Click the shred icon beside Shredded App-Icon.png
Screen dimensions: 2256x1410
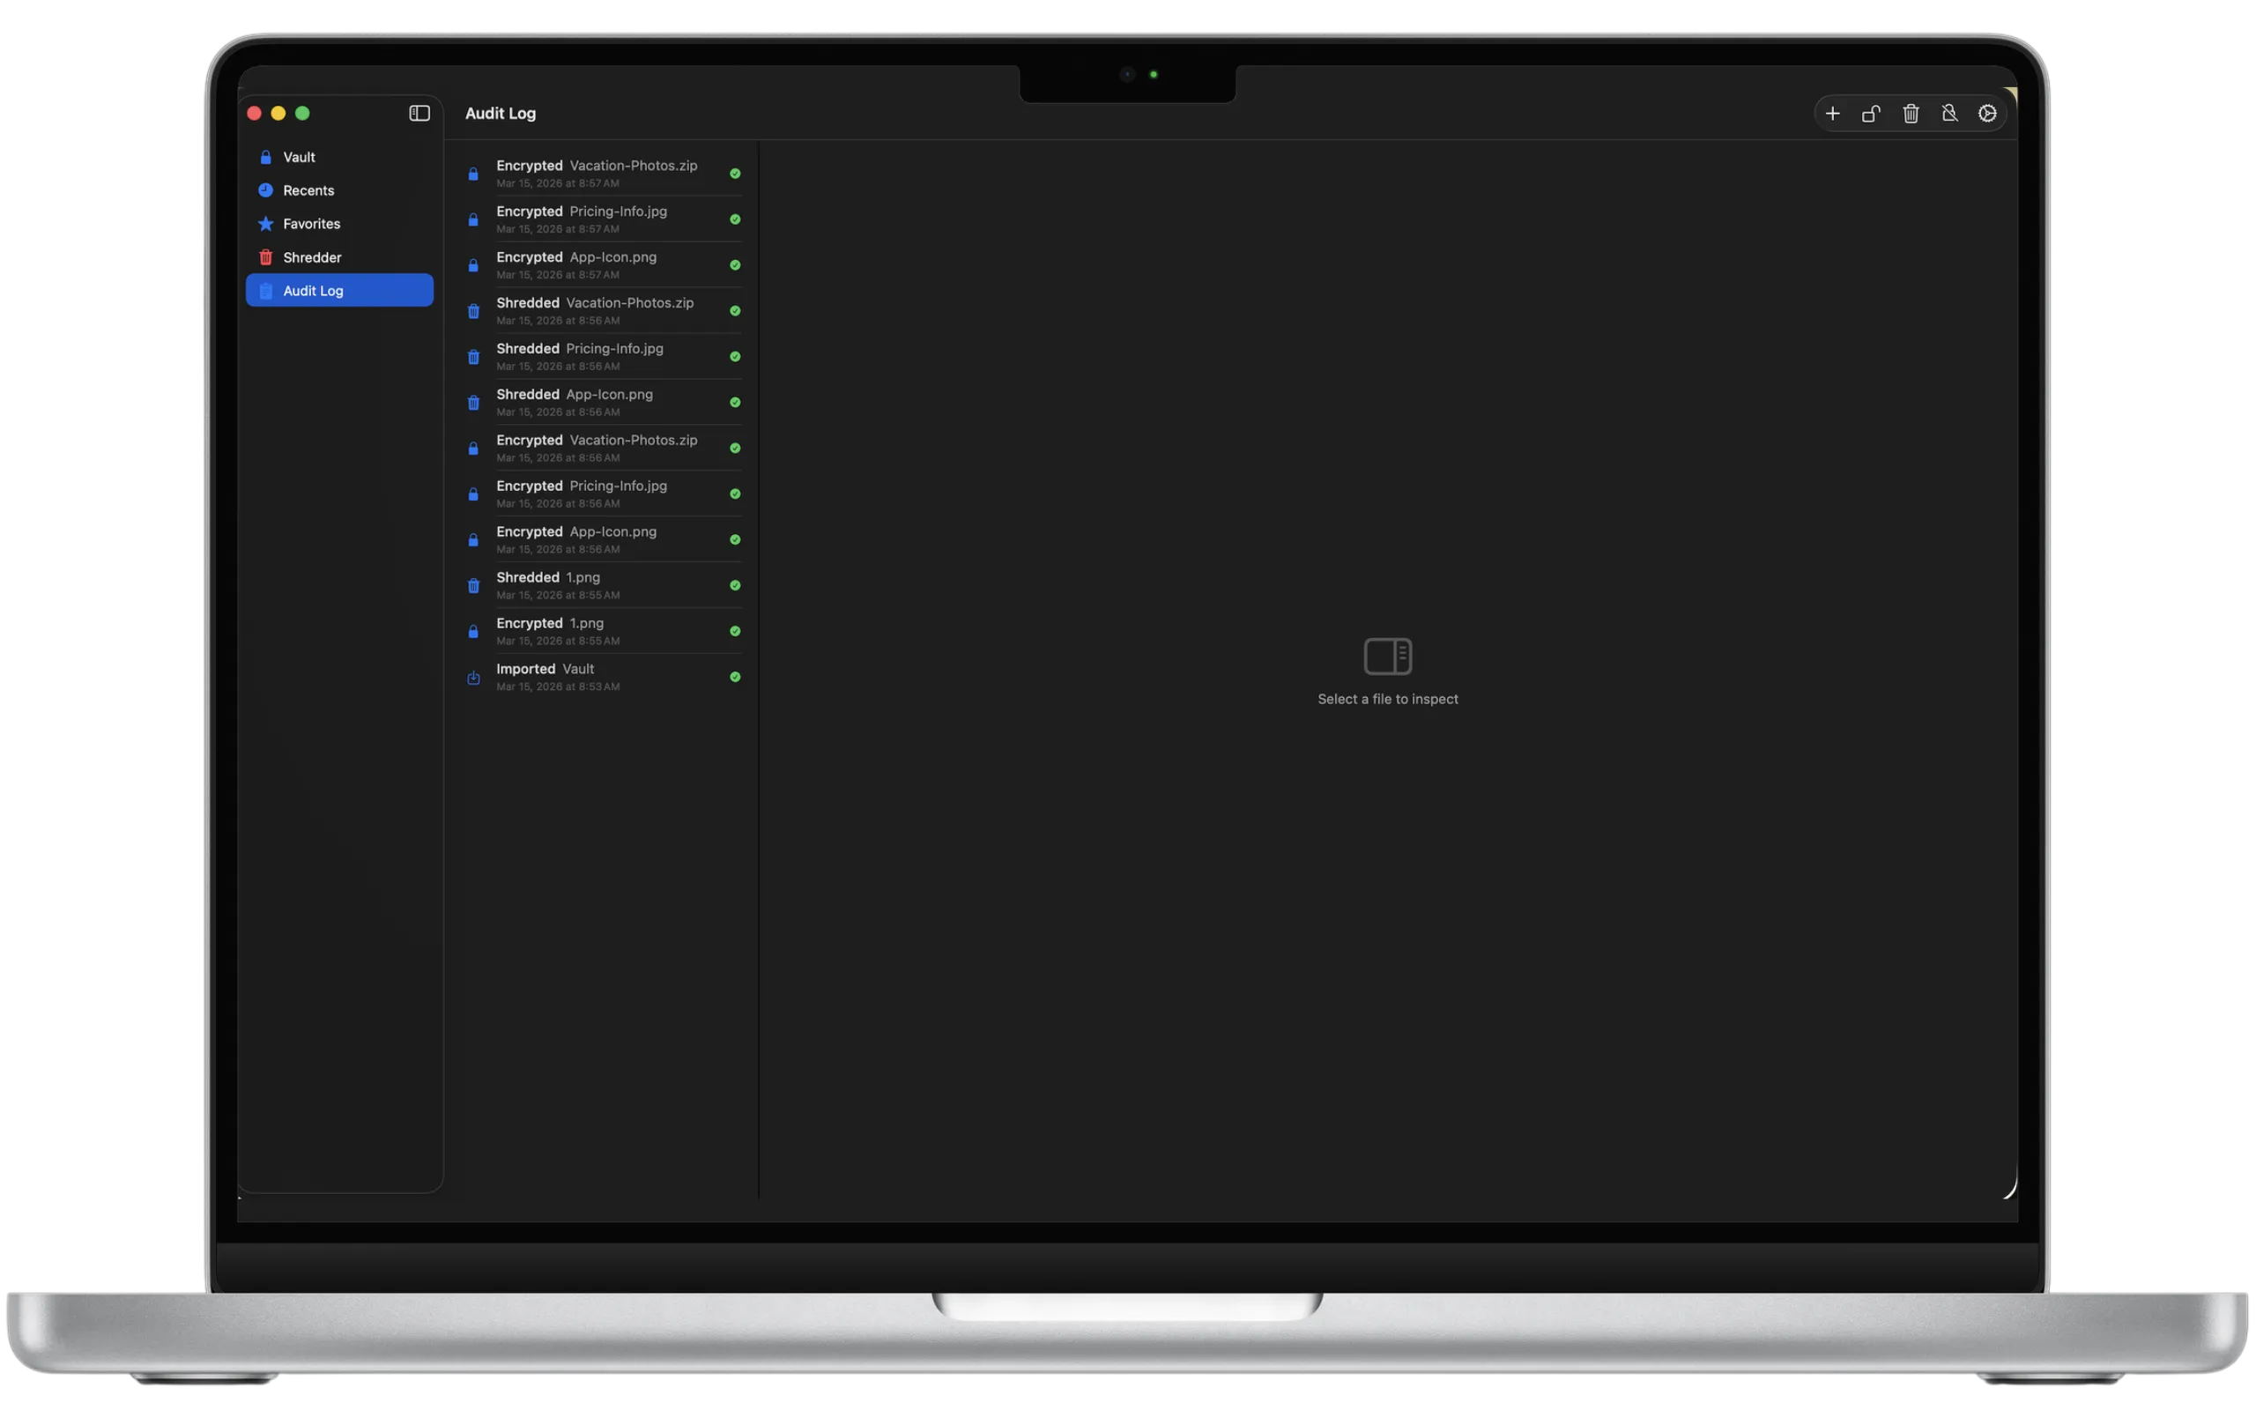(473, 403)
